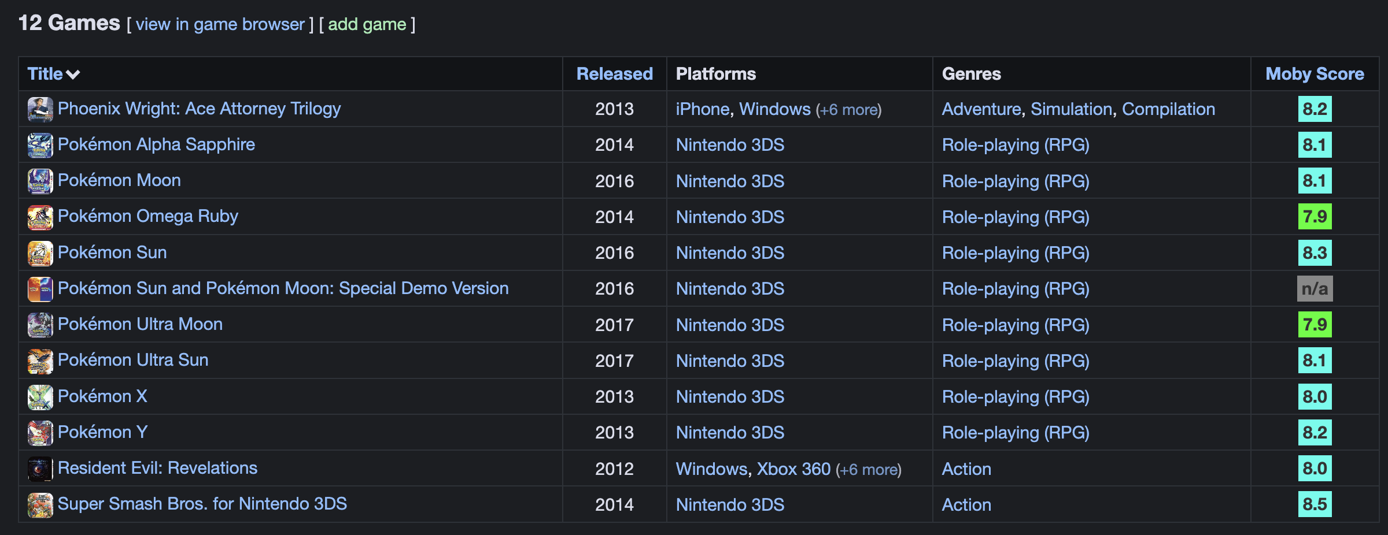
Task: Open the Pokémon Y title link
Action: pyautogui.click(x=102, y=432)
